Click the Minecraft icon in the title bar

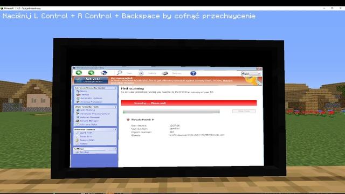2,9
